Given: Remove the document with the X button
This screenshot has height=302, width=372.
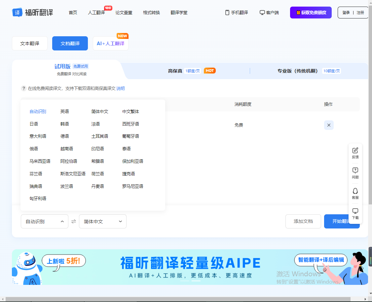Looking at the screenshot, I should coord(329,125).
